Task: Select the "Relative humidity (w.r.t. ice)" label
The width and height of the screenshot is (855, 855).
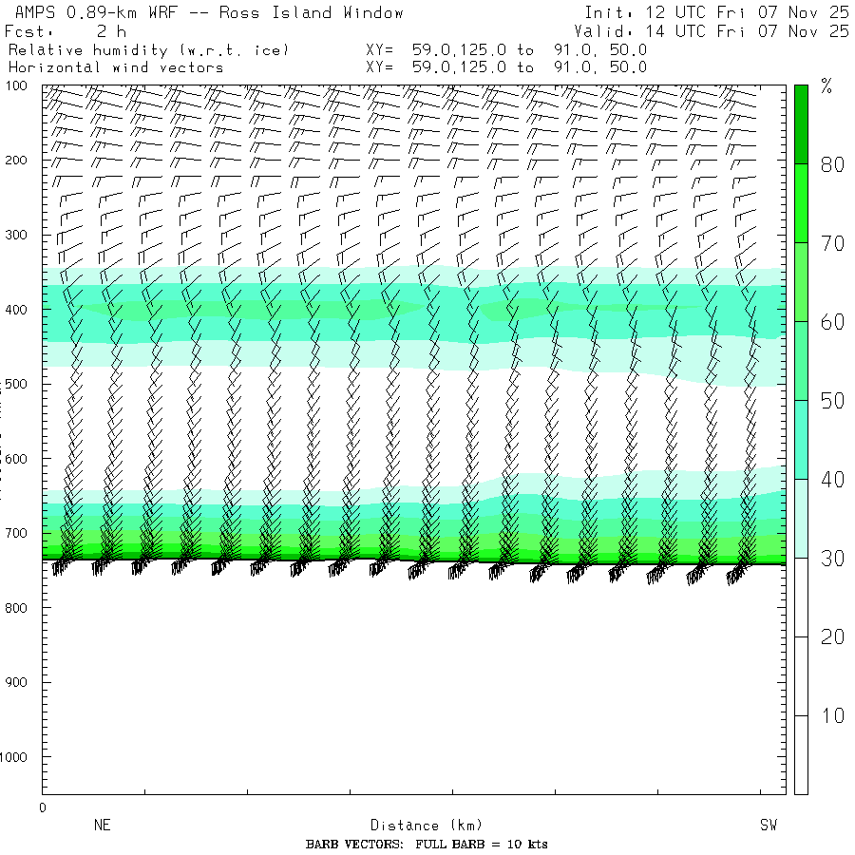Action: 148,49
